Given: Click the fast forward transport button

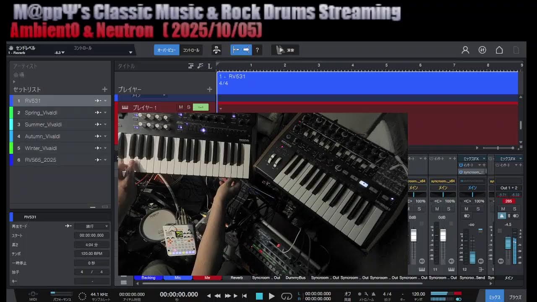Looking at the screenshot, I should pos(228,296).
